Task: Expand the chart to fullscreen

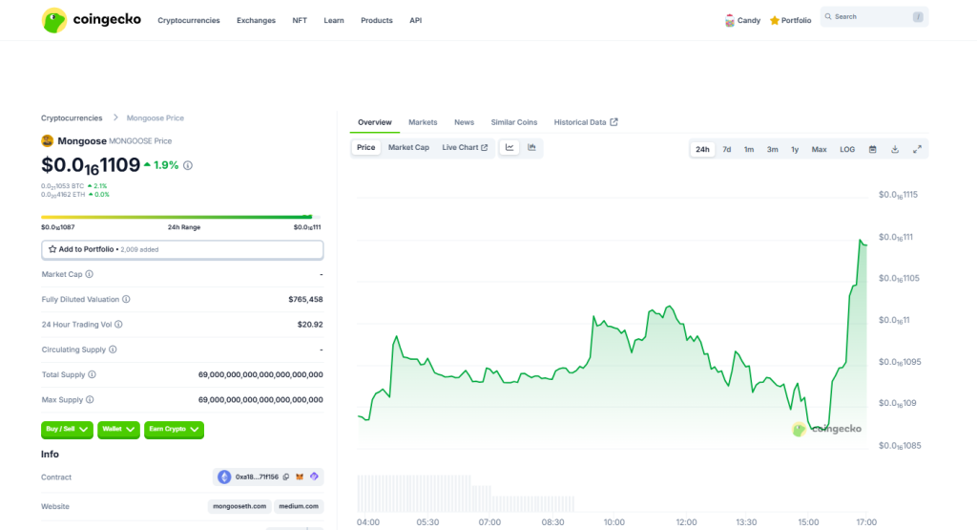Action: pos(917,150)
